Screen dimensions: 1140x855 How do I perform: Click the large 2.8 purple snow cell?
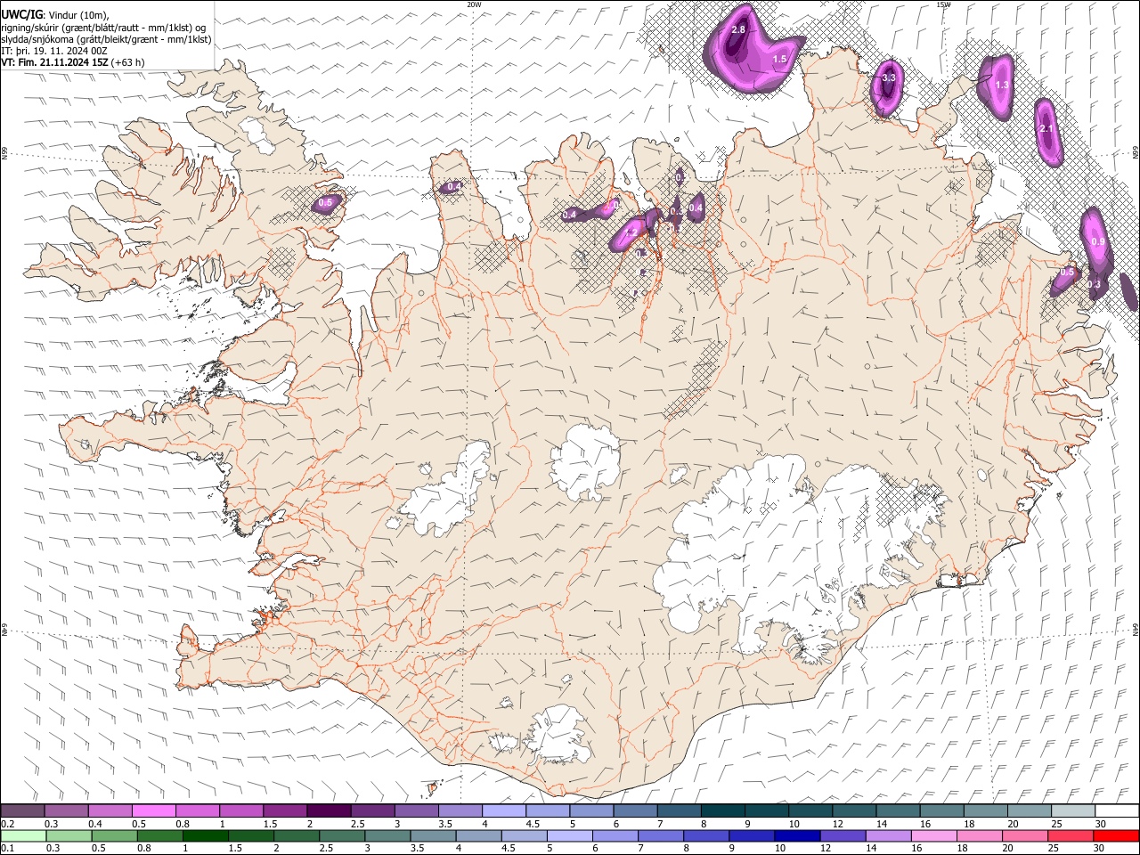pyautogui.click(x=753, y=49)
